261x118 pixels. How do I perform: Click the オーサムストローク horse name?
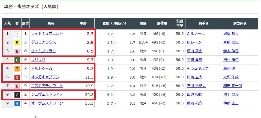pos(47,103)
